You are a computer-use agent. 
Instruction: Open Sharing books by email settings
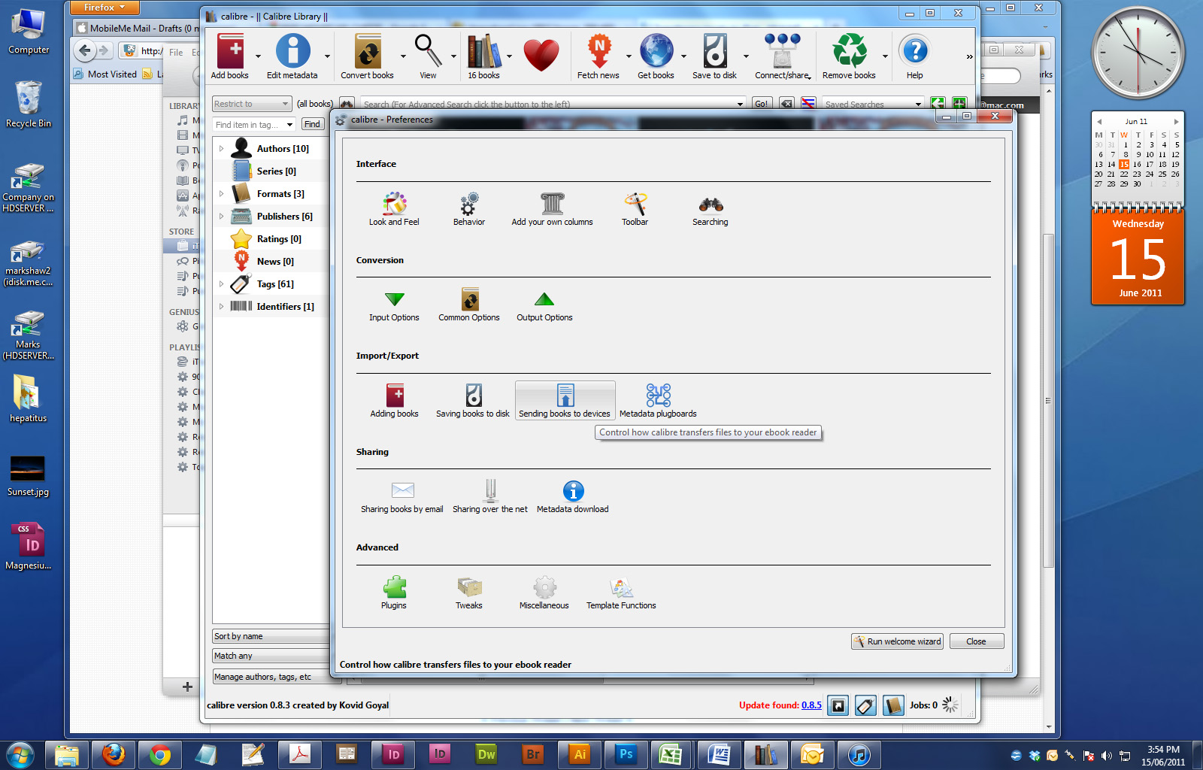pyautogui.click(x=402, y=496)
